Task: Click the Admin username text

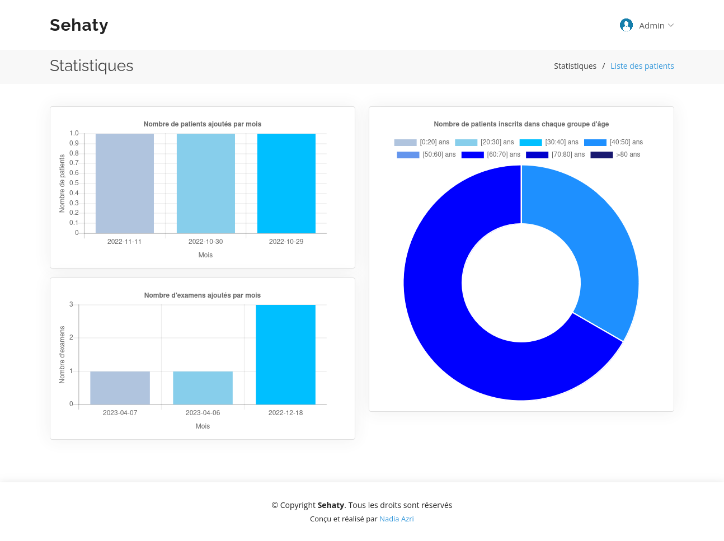Action: point(652,26)
